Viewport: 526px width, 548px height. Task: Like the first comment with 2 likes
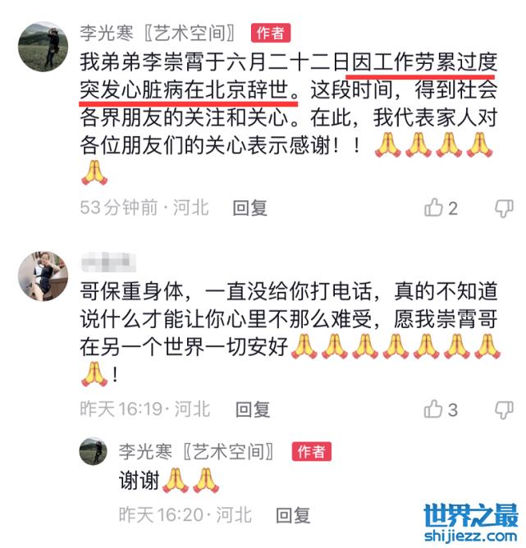click(433, 208)
